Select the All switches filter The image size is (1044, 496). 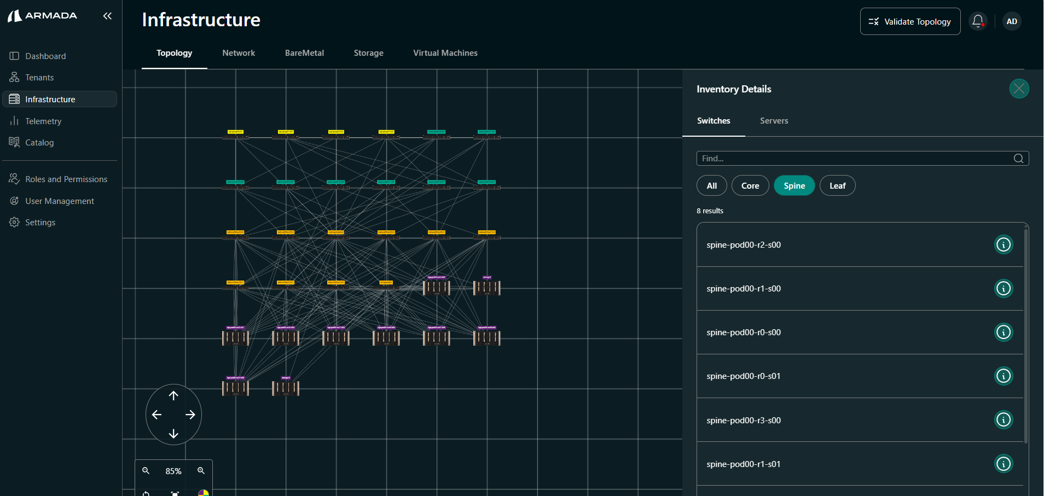point(711,186)
